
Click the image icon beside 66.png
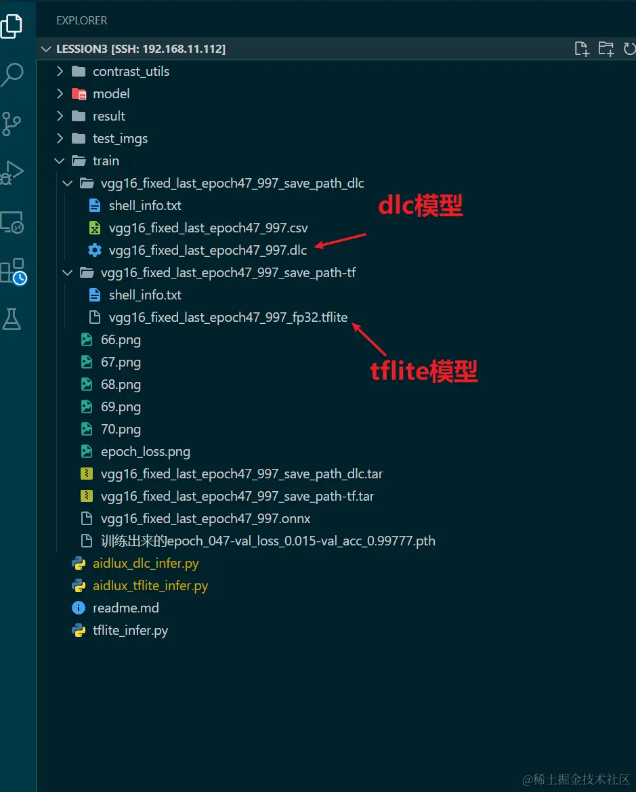click(87, 339)
